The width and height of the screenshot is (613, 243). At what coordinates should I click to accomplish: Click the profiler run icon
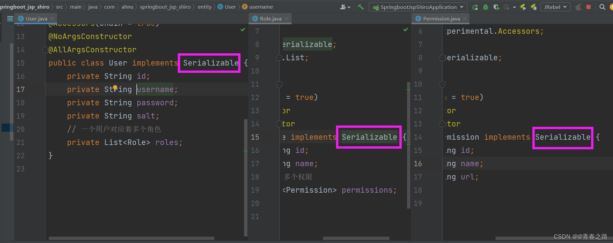(x=507, y=7)
